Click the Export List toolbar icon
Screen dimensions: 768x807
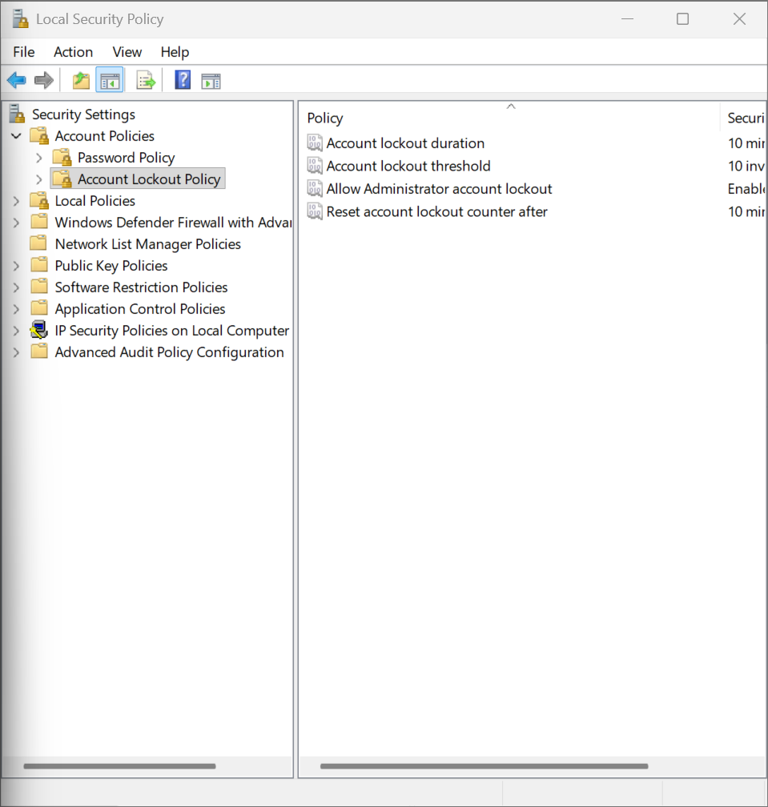pos(146,80)
